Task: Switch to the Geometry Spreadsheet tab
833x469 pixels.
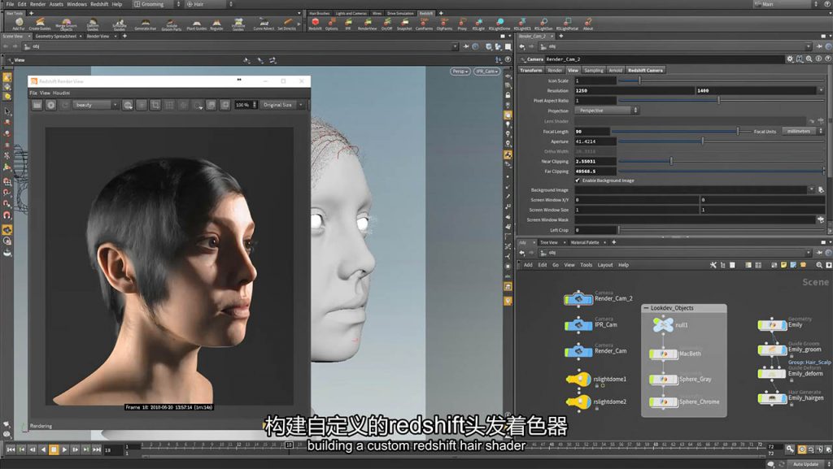Action: 56,36
